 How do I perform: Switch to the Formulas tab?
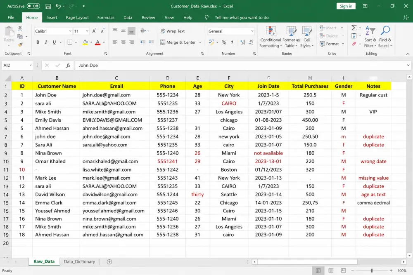(106, 18)
